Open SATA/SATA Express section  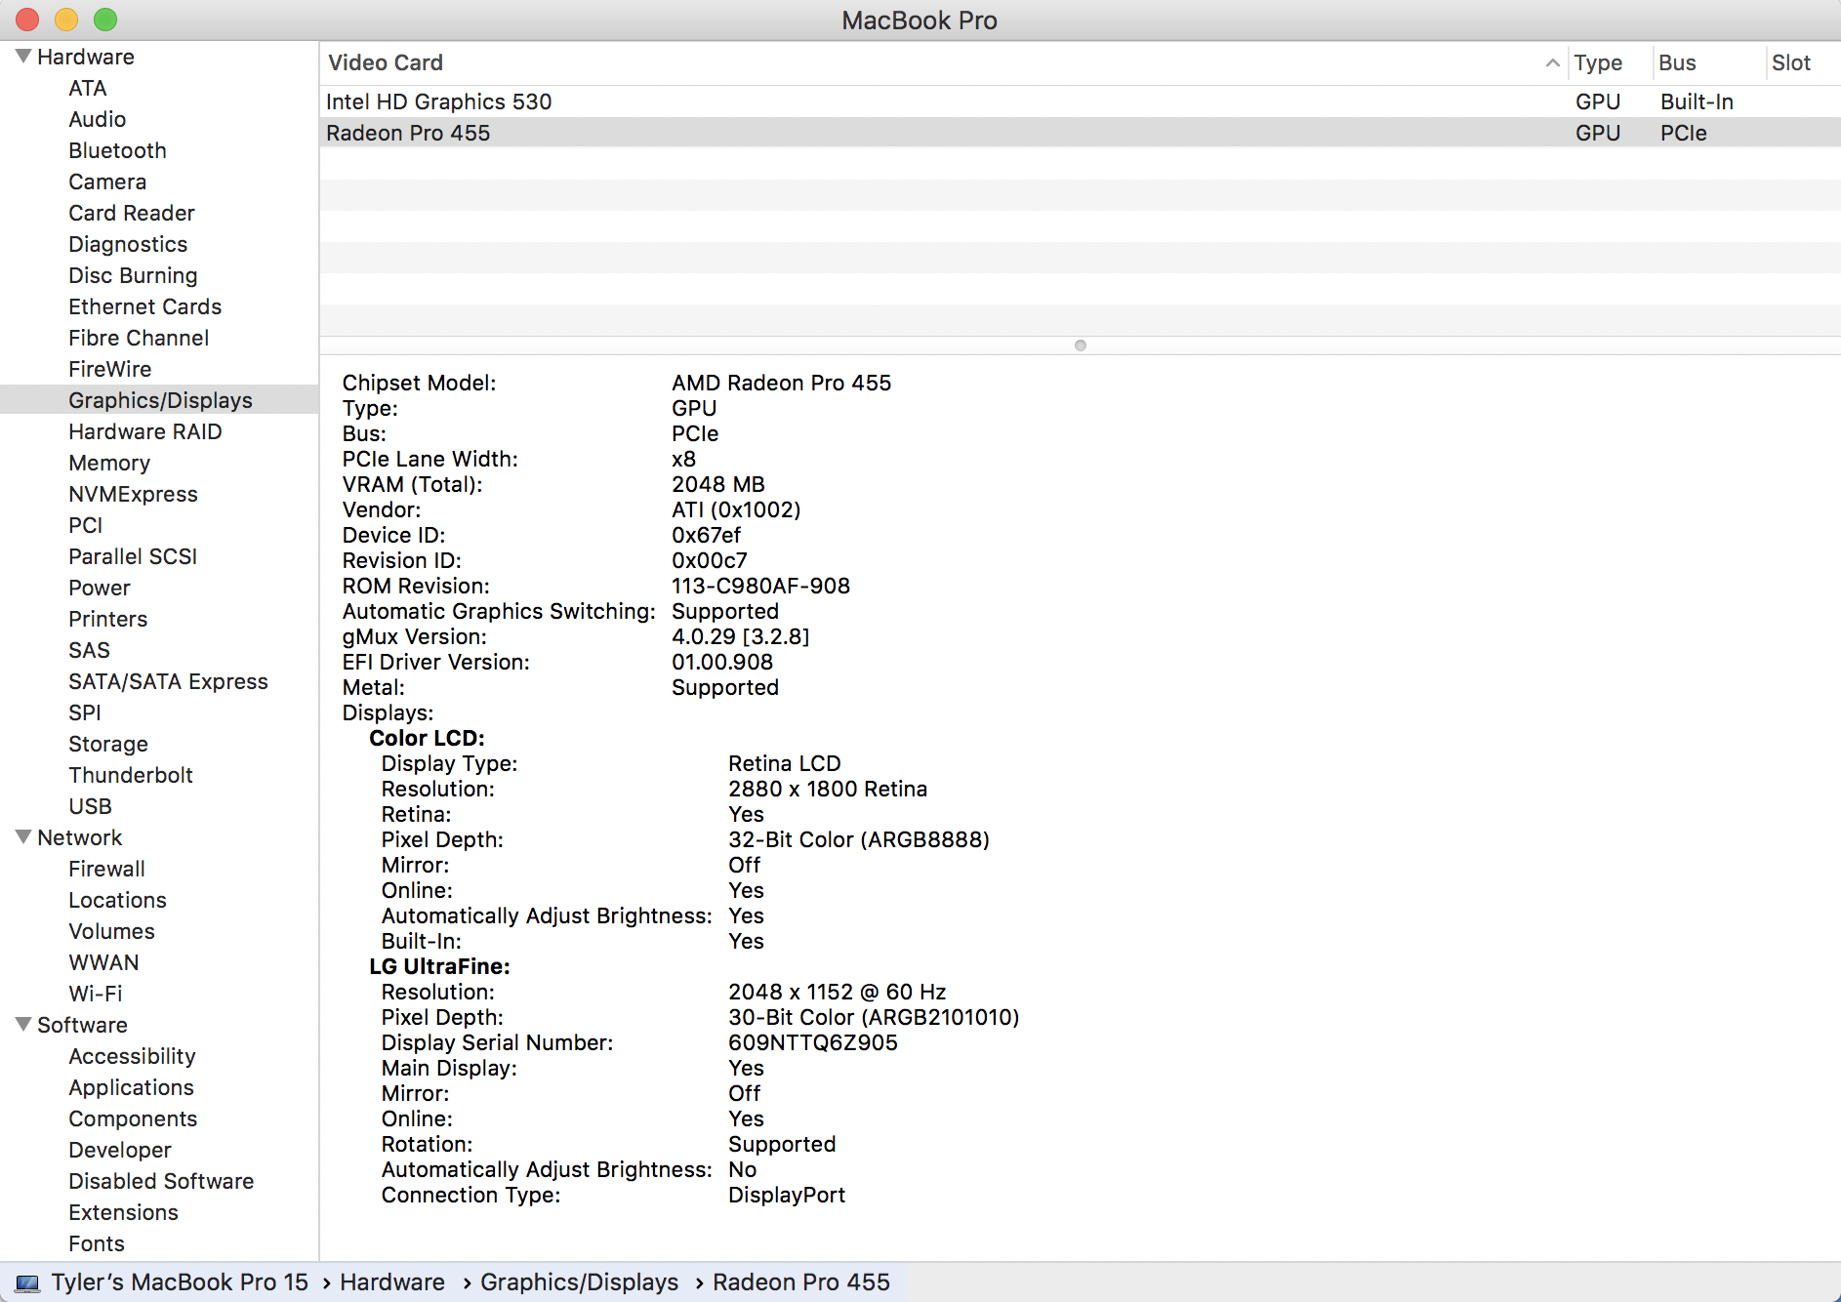click(x=168, y=681)
